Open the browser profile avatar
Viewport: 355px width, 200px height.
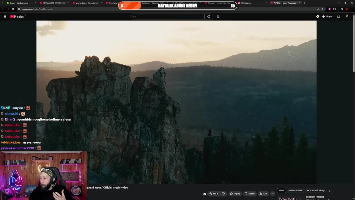(347, 9)
